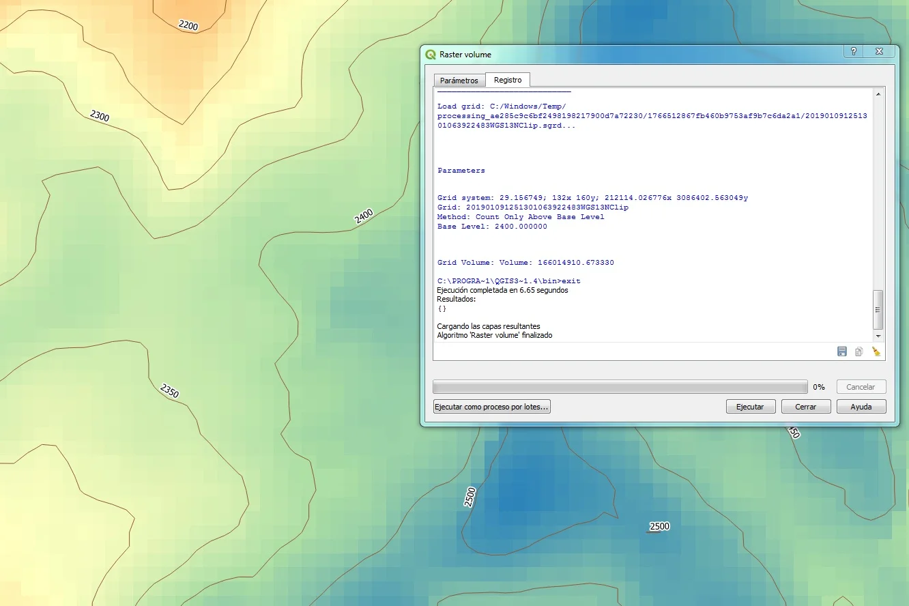Viewport: 909px width, 606px height.
Task: Click the 2300 contour label on map
Action: pos(100,115)
